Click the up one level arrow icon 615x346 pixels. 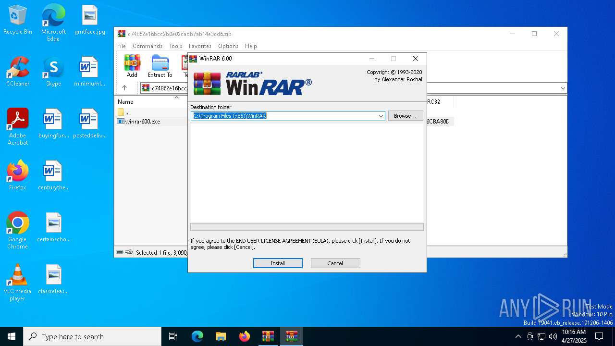pos(124,88)
